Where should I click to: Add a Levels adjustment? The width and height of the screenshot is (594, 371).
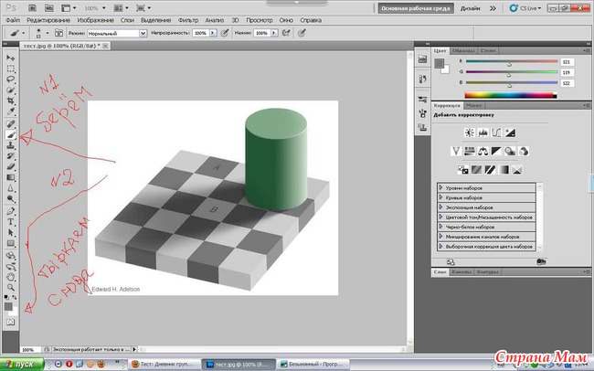click(483, 132)
